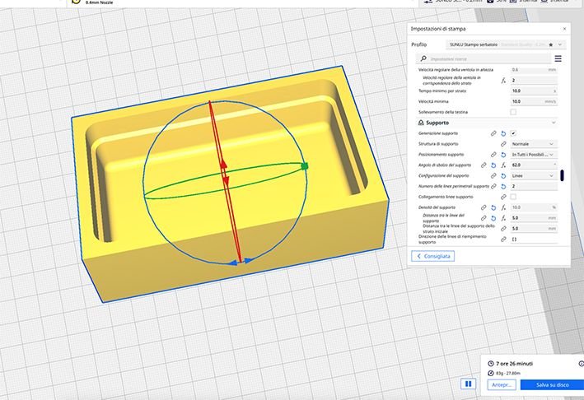Click the Tempo minimo per strato value field
The image size is (584, 400).
pyautogui.click(x=534, y=91)
